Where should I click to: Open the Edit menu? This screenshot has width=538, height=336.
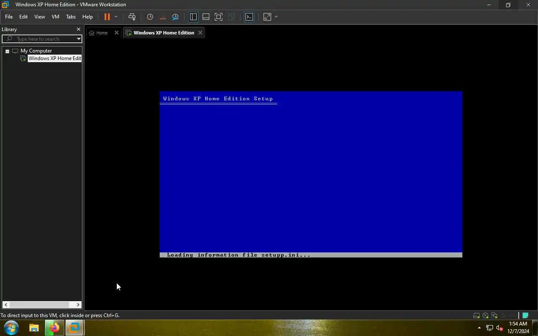[x=24, y=17]
